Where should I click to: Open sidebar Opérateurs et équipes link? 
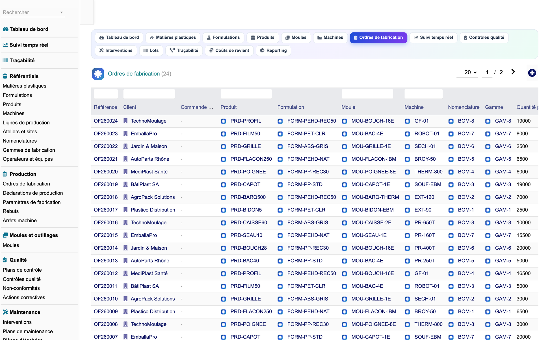pos(28,159)
